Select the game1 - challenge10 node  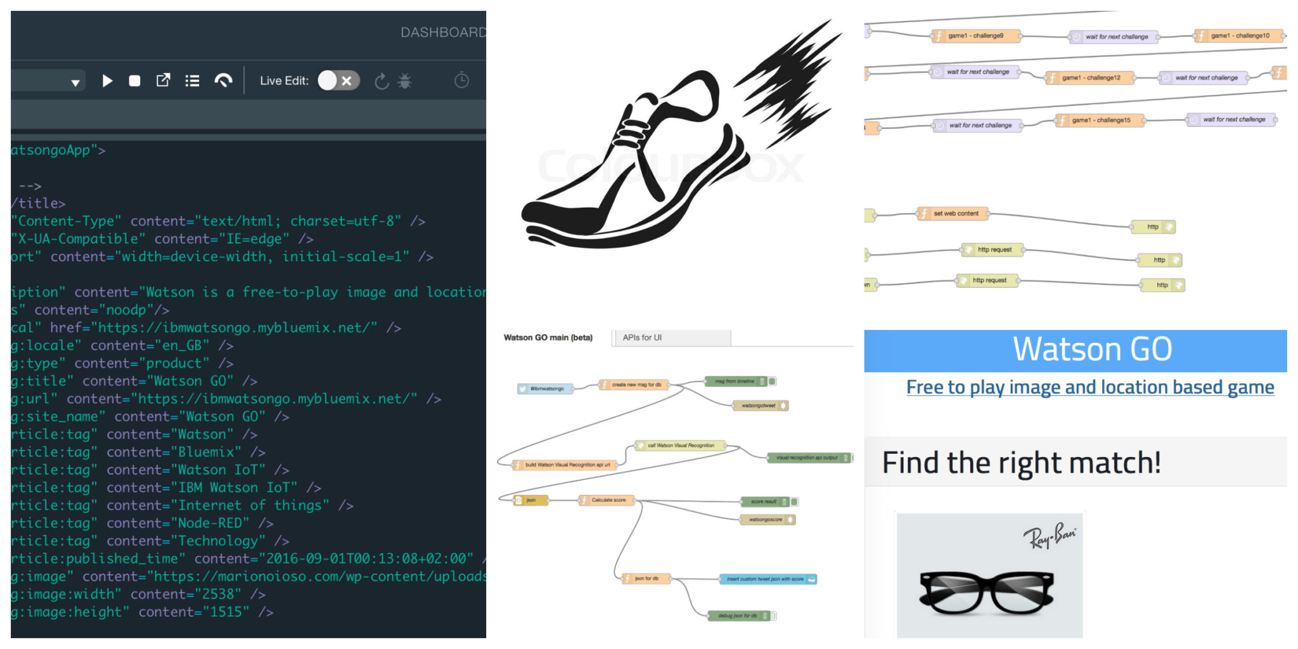coord(1239,35)
